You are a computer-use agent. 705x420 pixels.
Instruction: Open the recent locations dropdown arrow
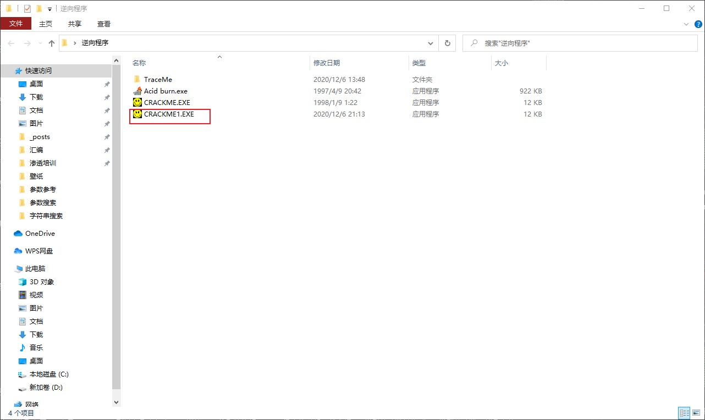tap(40, 43)
